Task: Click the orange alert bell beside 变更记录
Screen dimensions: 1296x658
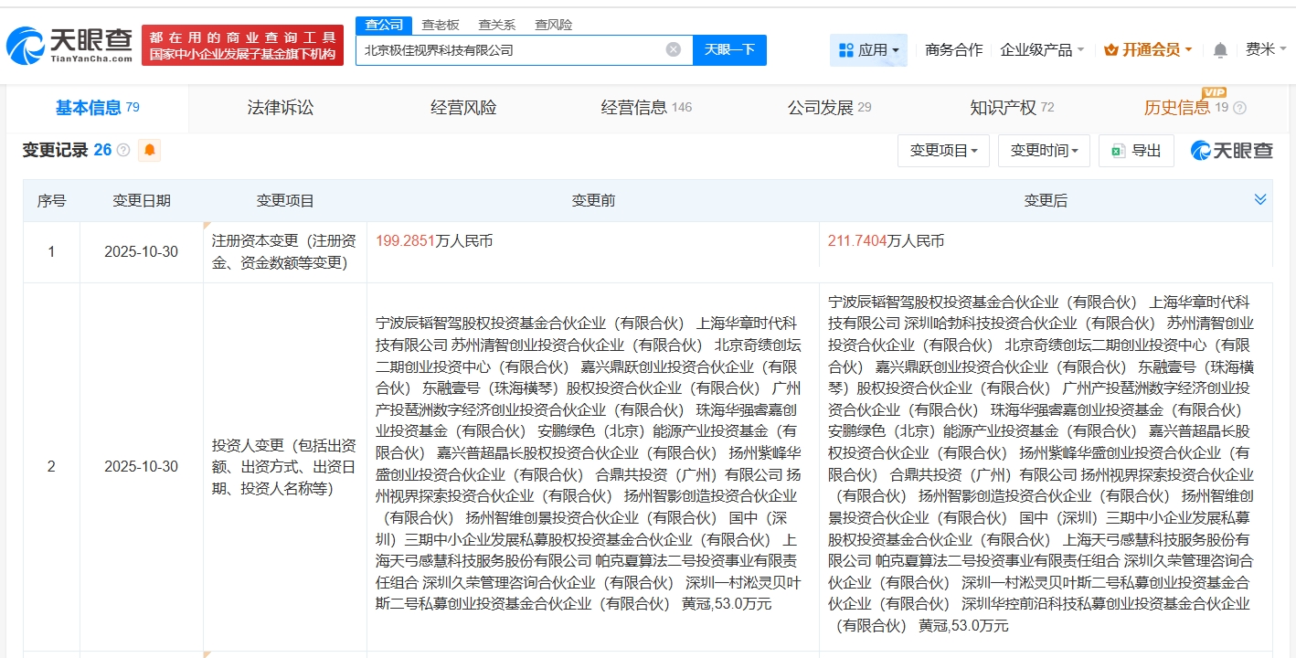Action: [x=149, y=150]
